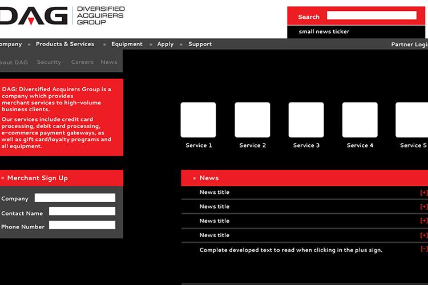Expand the third News title row
The image size is (428, 285).
[424, 221]
